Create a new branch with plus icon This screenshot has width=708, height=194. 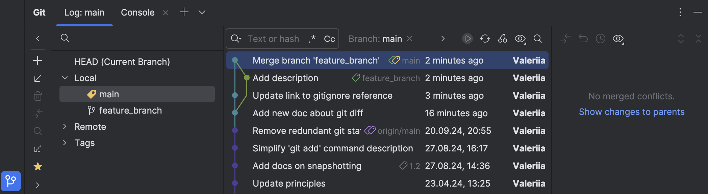pyautogui.click(x=38, y=60)
